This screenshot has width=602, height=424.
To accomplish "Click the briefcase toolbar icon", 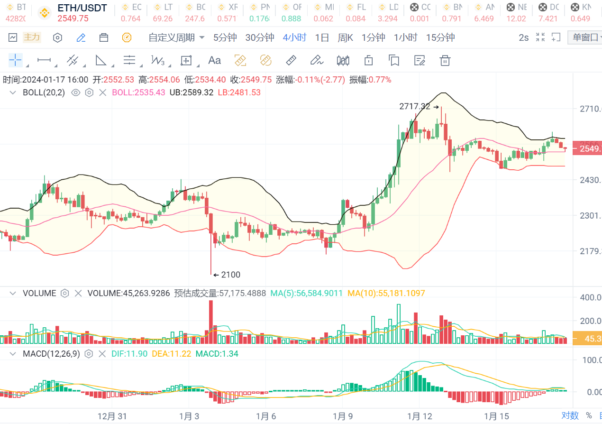I will (x=104, y=37).
